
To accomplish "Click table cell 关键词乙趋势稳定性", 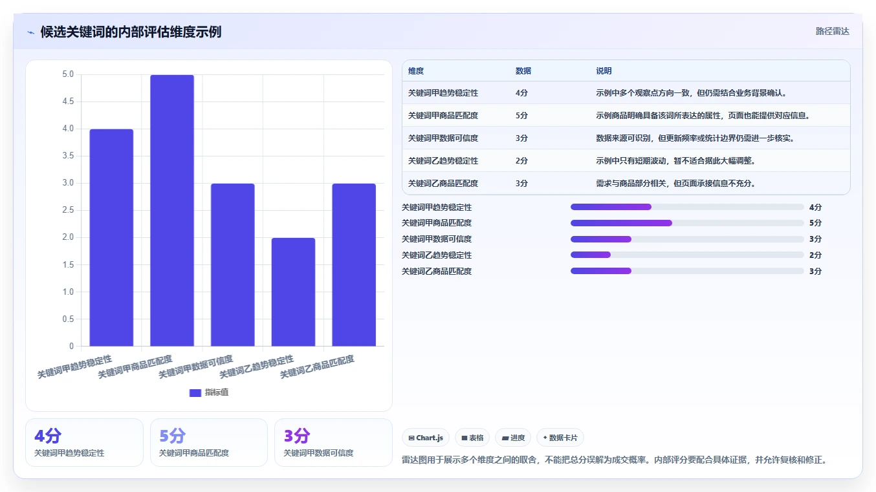I will click(x=443, y=161).
